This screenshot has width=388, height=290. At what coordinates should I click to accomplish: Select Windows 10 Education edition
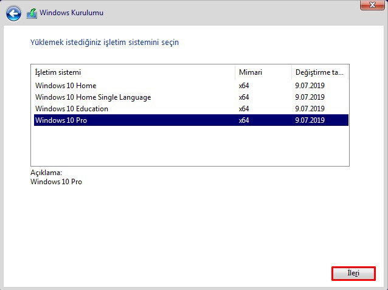(x=191, y=109)
